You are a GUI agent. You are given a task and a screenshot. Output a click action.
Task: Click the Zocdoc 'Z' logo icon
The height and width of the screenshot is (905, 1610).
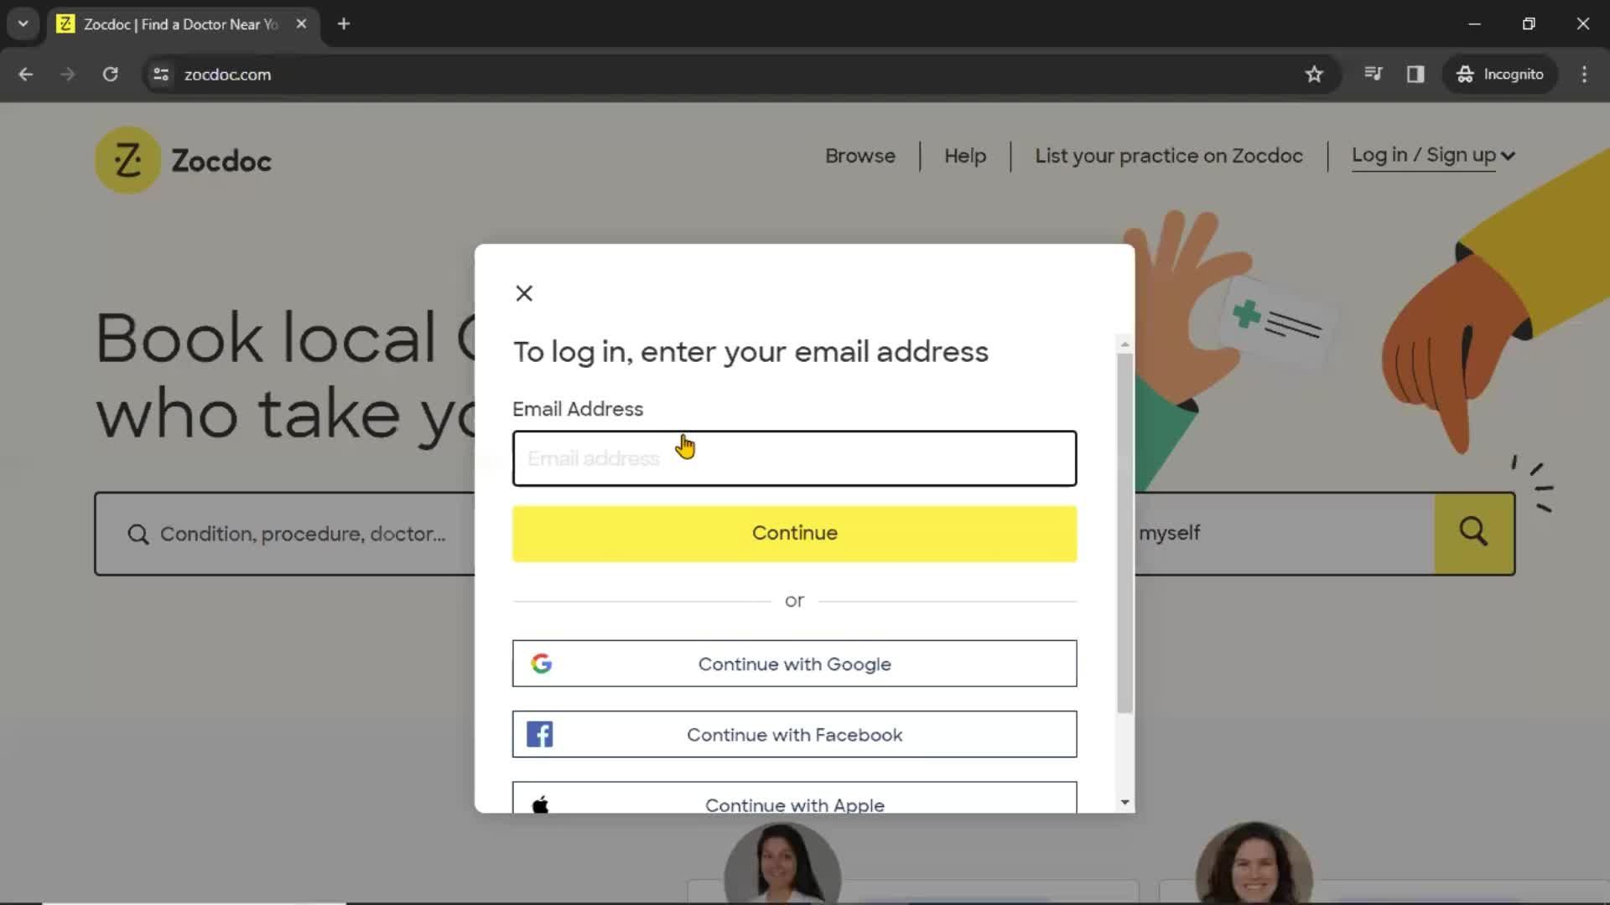point(127,159)
